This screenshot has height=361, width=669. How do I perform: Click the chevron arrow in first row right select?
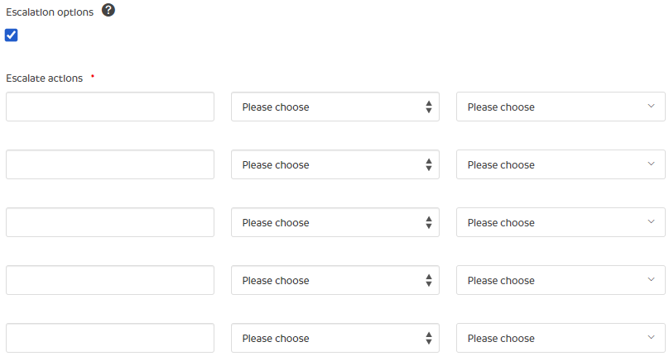click(x=651, y=106)
